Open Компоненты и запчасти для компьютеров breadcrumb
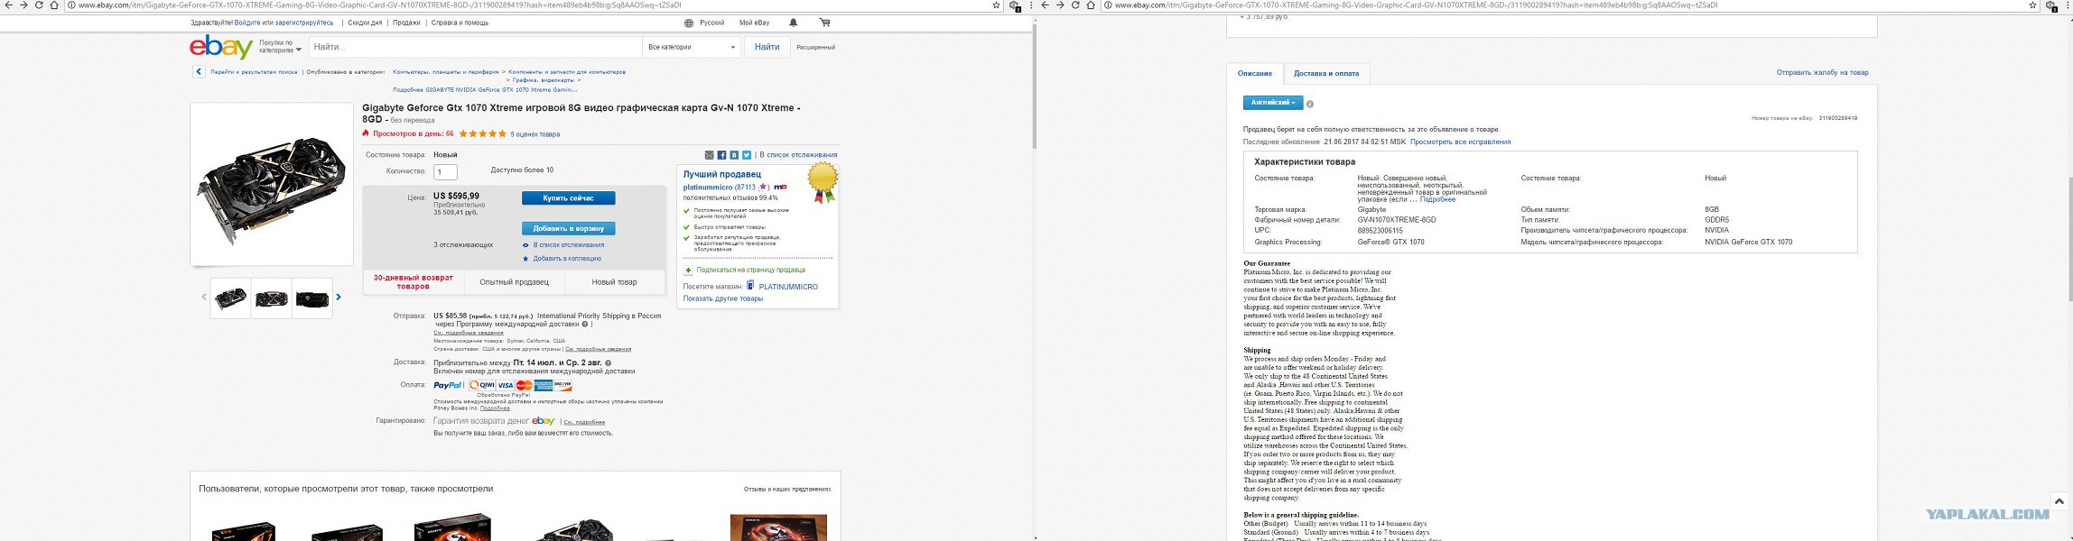 (x=567, y=72)
